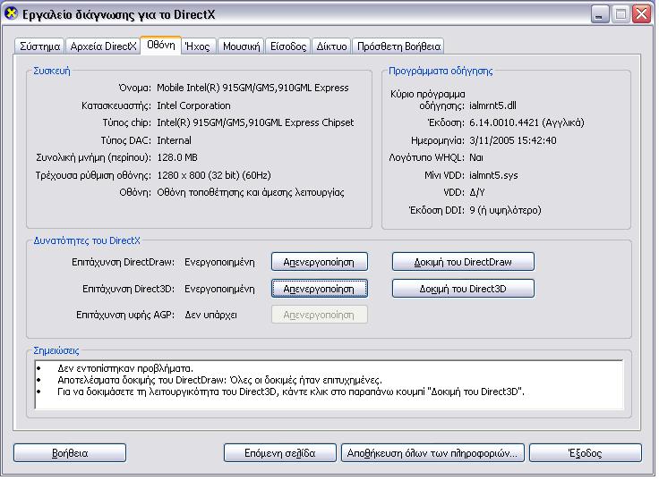Select DirectDraw status Ενεργοποιημένη
Viewport: 659px width, 480px height.
point(219,262)
